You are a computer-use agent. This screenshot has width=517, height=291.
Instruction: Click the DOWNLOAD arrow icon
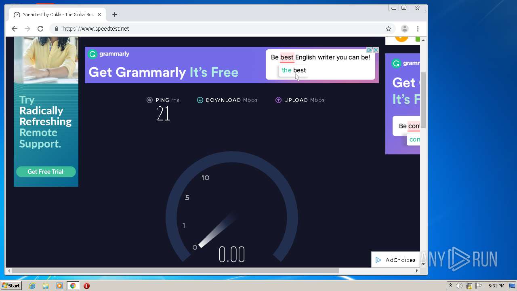tap(200, 100)
